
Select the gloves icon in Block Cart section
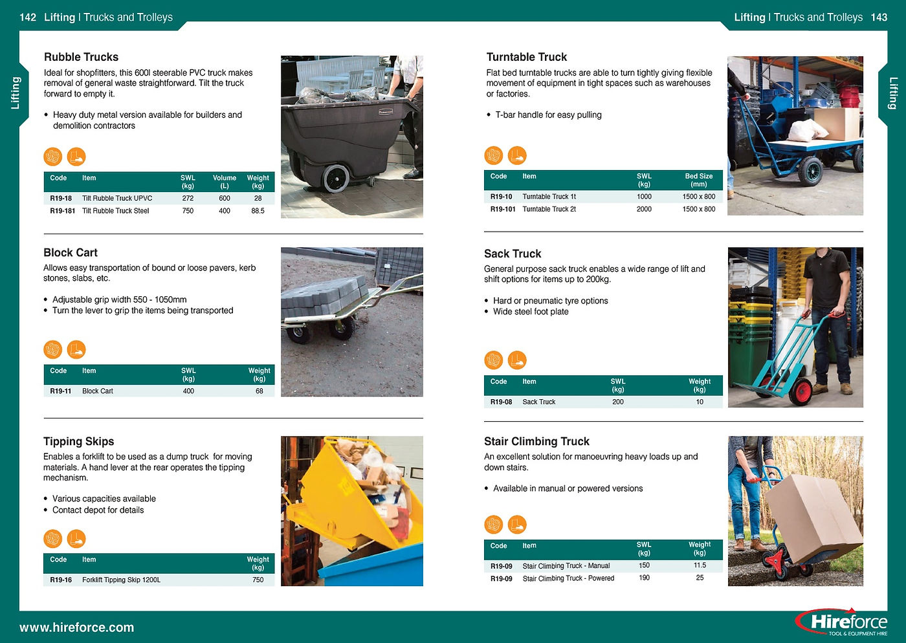(53, 349)
